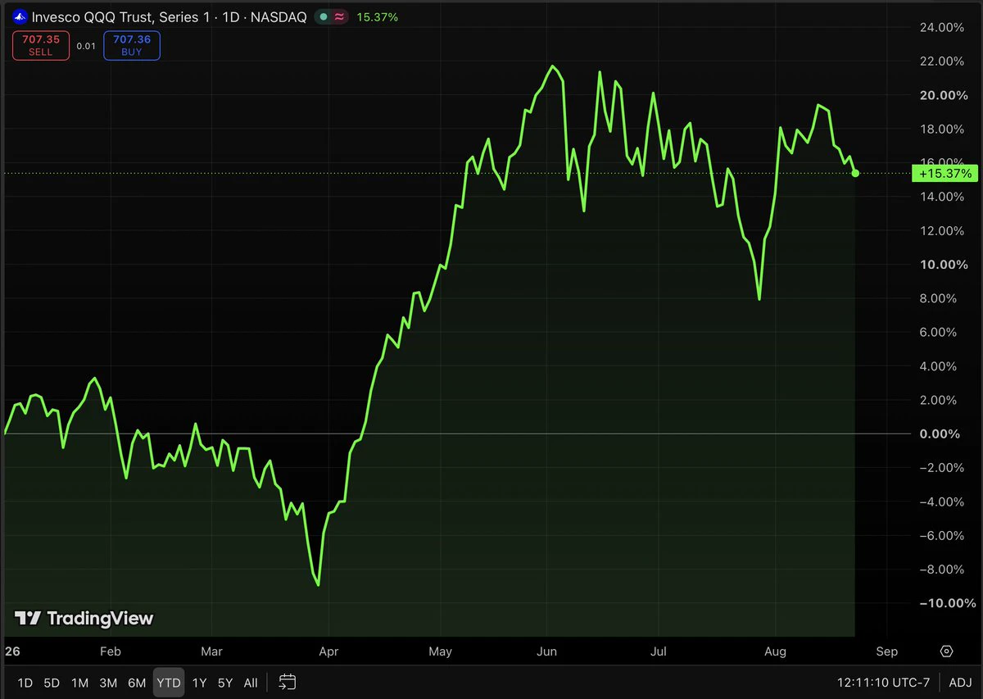Screen dimensions: 983x699
Task: Select the YTD time range
Action: click(169, 683)
